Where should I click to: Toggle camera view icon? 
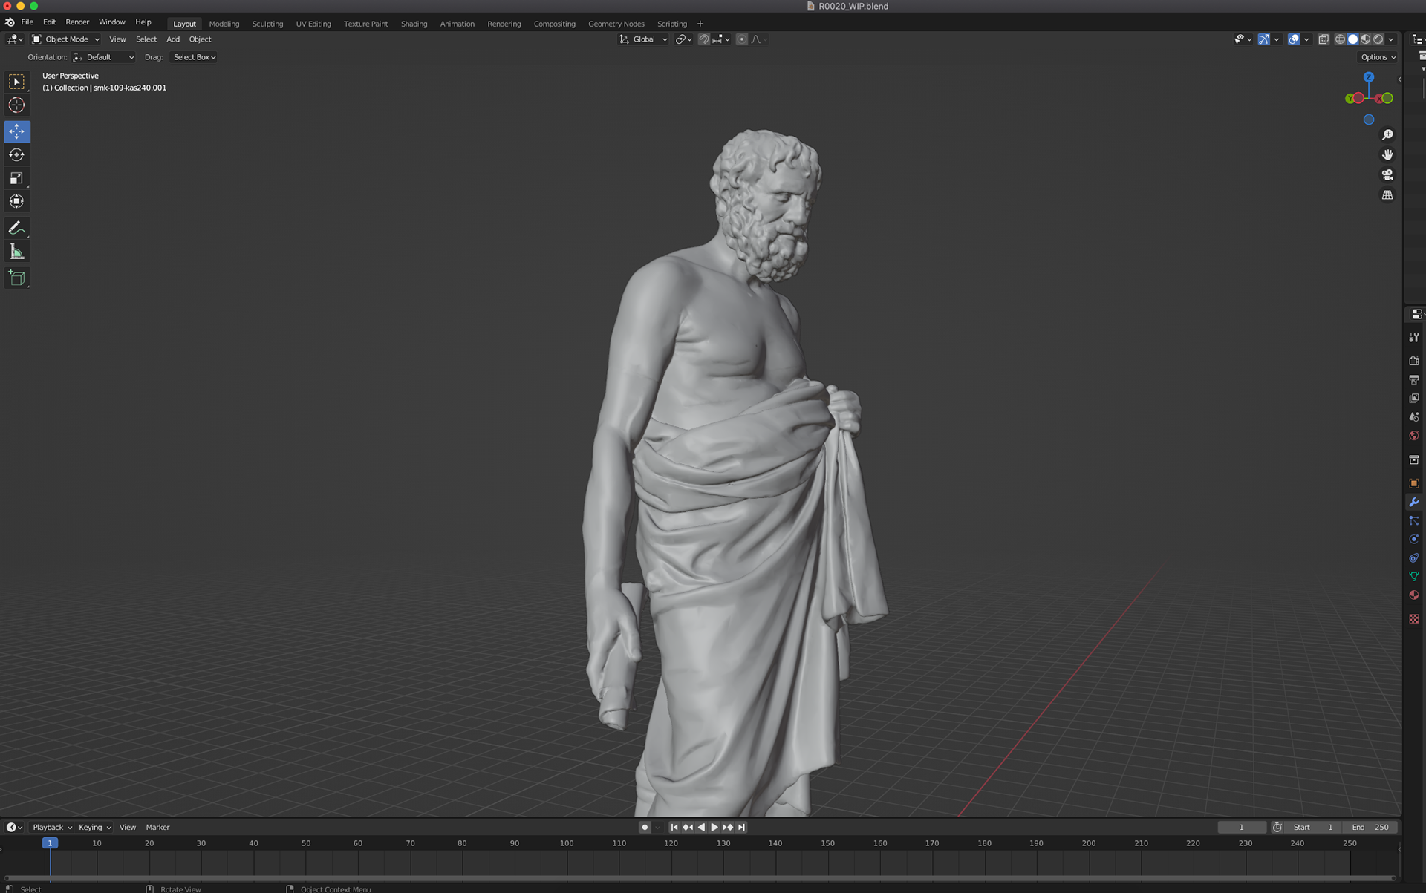[x=1387, y=174]
